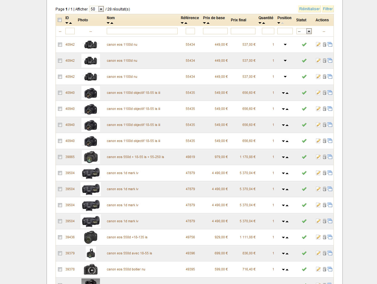Toggle status of canon eos 550d +18-135 is
The image size is (377, 284).
[x=304, y=237]
